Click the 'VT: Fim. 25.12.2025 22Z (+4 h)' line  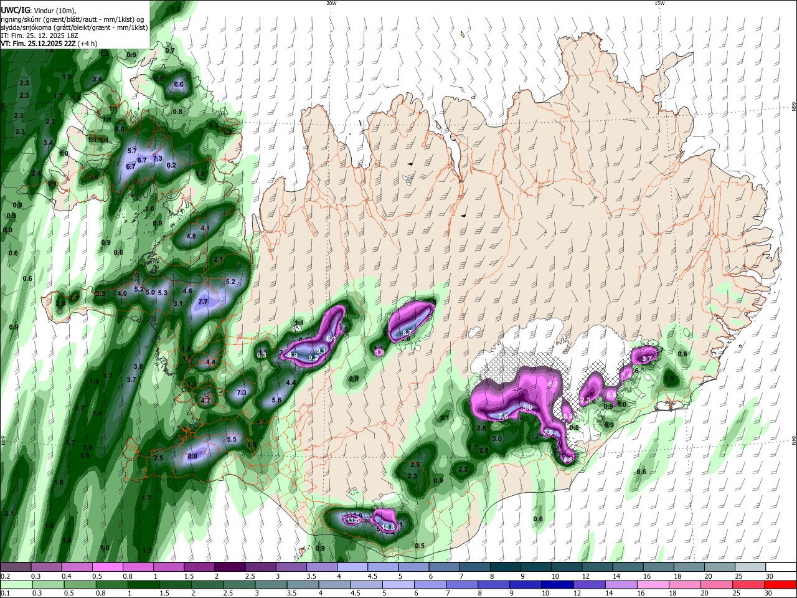[x=49, y=44]
